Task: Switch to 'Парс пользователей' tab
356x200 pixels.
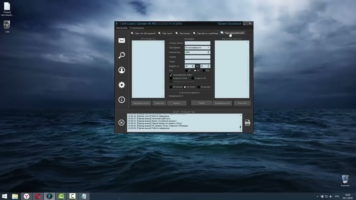Action: [233, 33]
